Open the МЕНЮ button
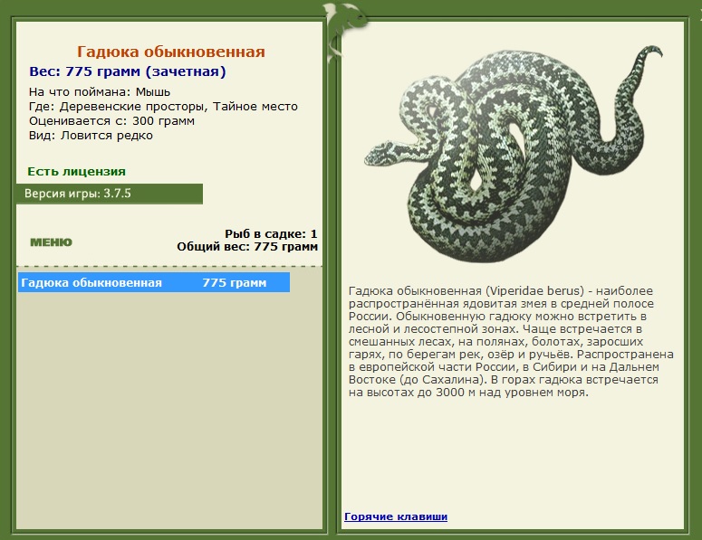The image size is (702, 540). pyautogui.click(x=51, y=242)
